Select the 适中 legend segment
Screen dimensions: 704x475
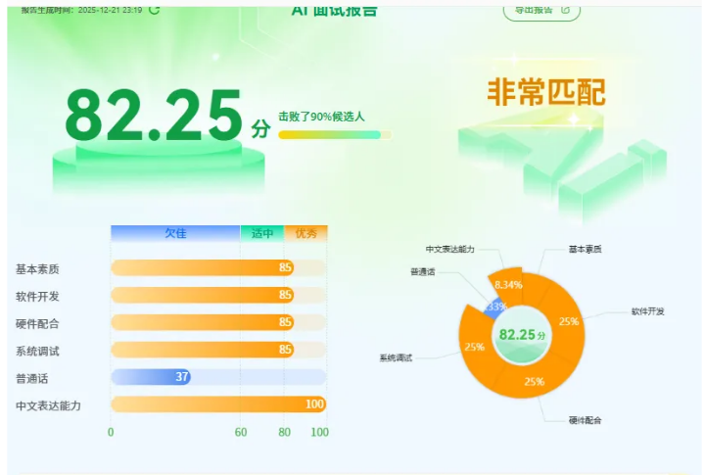click(261, 233)
